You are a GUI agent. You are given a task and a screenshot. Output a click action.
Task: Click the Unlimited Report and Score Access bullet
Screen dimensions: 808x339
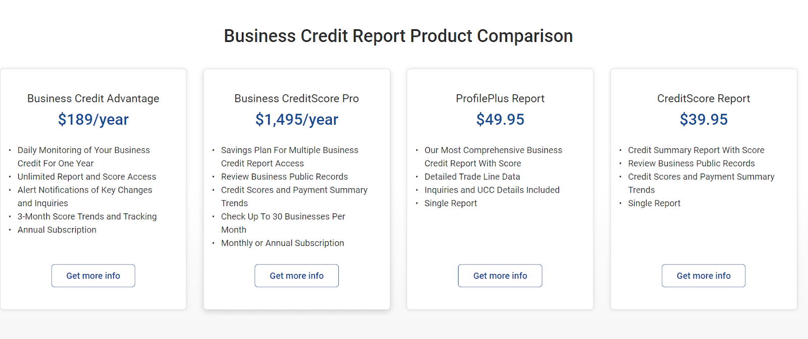[x=87, y=177]
